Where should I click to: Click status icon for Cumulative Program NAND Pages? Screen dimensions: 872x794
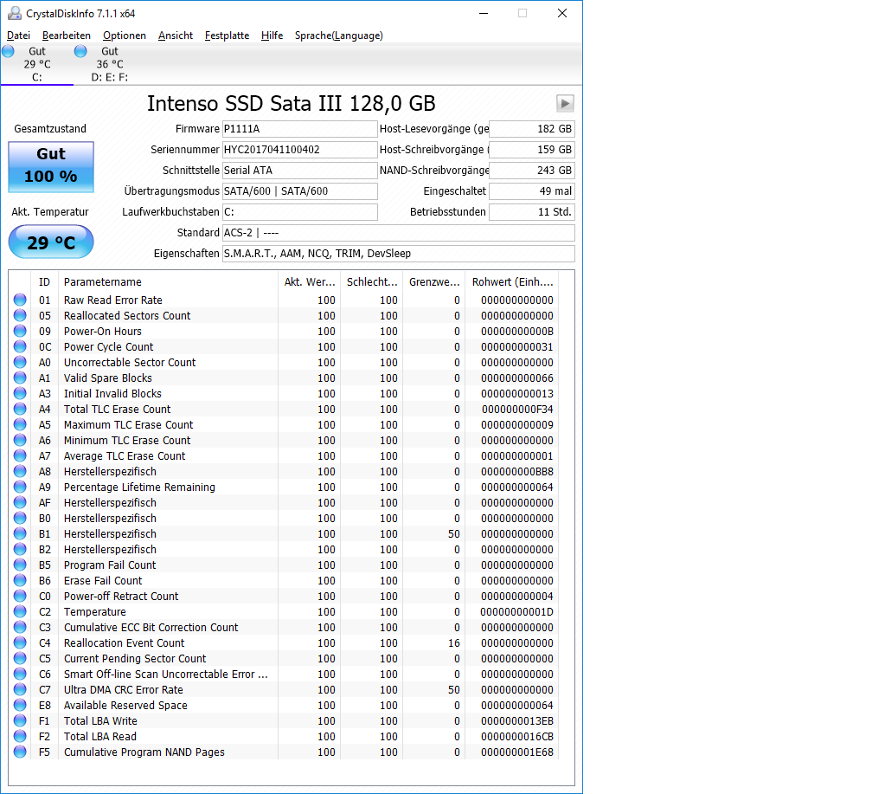tap(20, 752)
